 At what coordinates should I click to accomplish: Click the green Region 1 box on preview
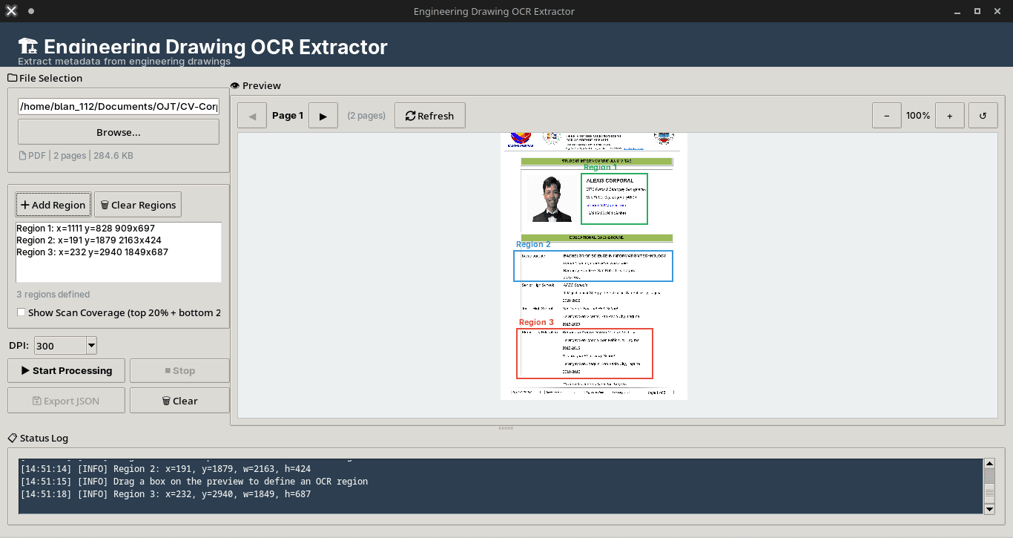tap(614, 198)
